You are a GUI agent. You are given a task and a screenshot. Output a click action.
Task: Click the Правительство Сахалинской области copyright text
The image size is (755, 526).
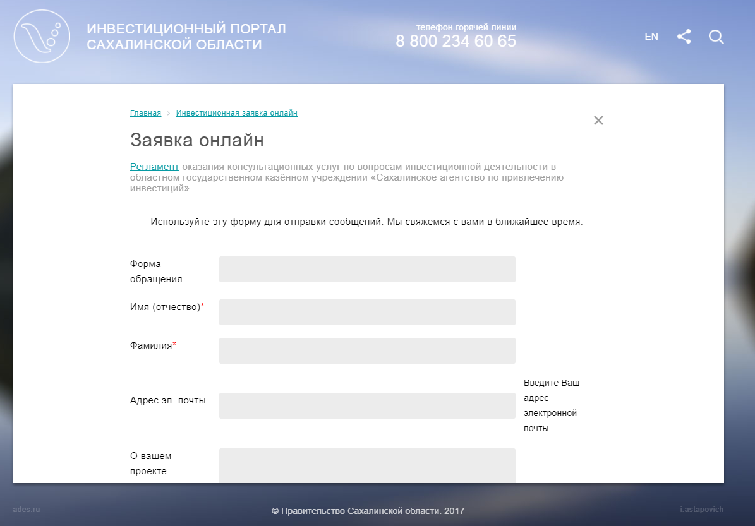pyautogui.click(x=368, y=511)
